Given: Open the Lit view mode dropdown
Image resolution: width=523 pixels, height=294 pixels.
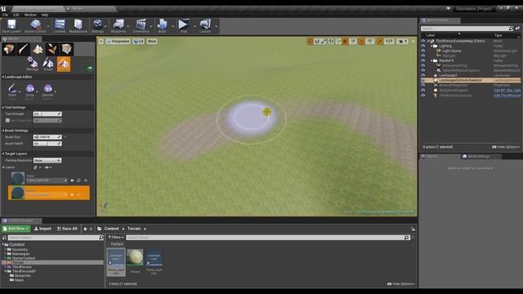Looking at the screenshot, I should tap(138, 42).
